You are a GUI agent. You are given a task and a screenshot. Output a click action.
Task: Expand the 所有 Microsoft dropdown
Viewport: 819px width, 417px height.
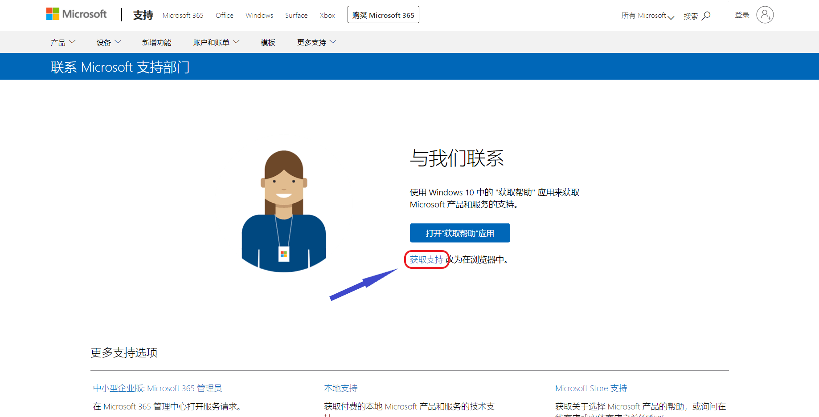(647, 16)
